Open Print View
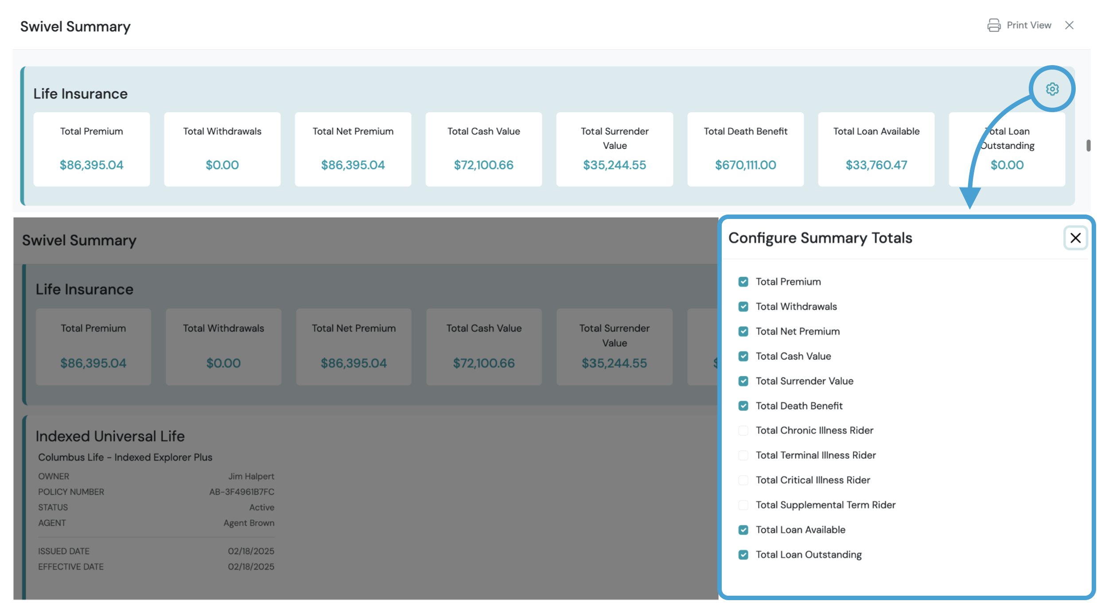Screen dimensions: 1097x609 click(1019, 25)
